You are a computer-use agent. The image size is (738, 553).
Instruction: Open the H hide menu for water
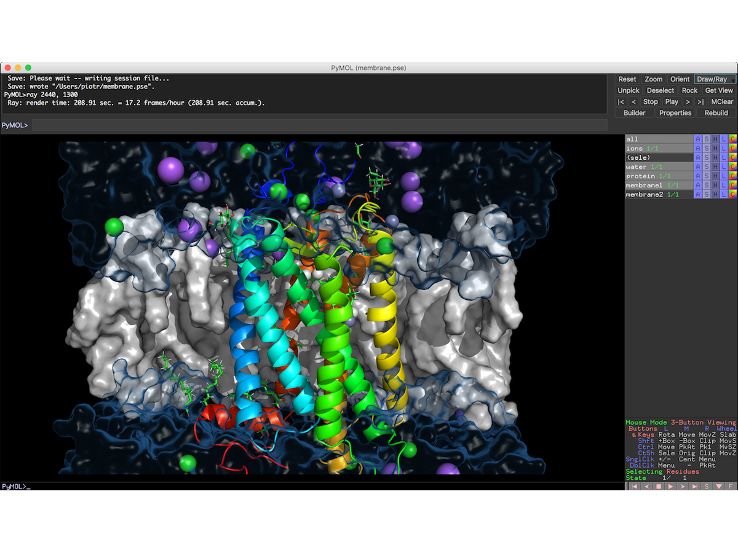tap(715, 167)
